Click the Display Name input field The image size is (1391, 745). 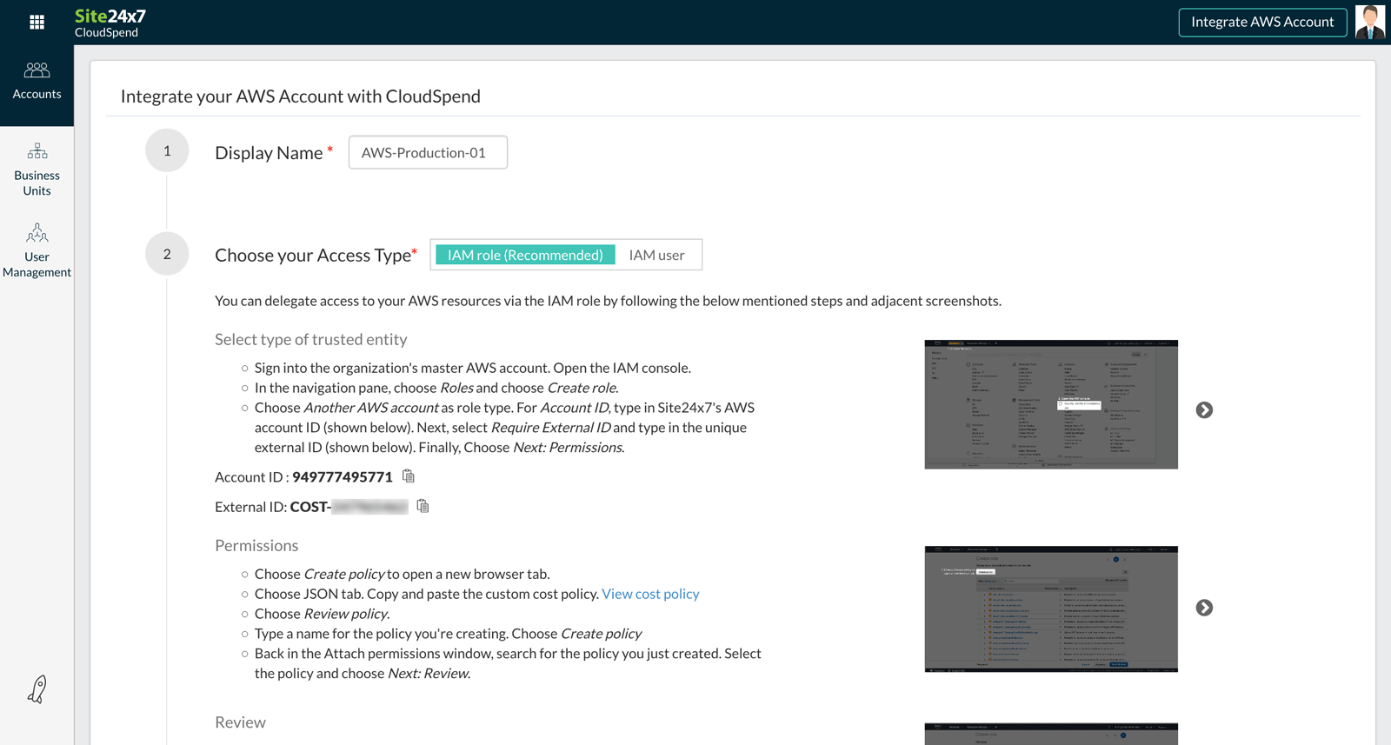[428, 153]
